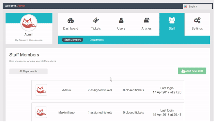The width and height of the screenshot is (214, 122).
Task: Select the Users person icon
Action: pyautogui.click(x=121, y=20)
